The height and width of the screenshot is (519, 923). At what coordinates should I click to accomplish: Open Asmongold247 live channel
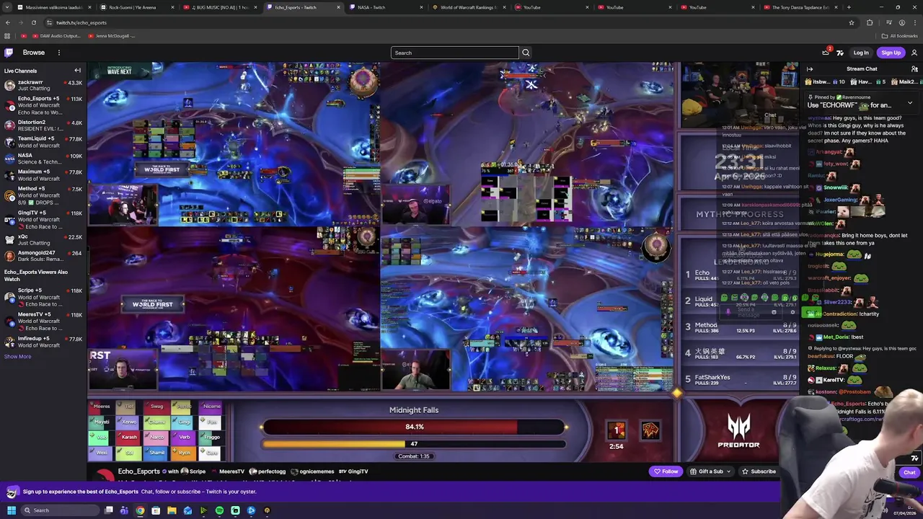(x=43, y=256)
